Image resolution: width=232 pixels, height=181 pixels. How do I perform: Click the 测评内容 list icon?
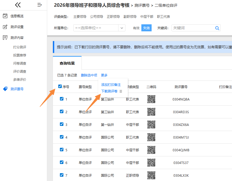(5, 38)
